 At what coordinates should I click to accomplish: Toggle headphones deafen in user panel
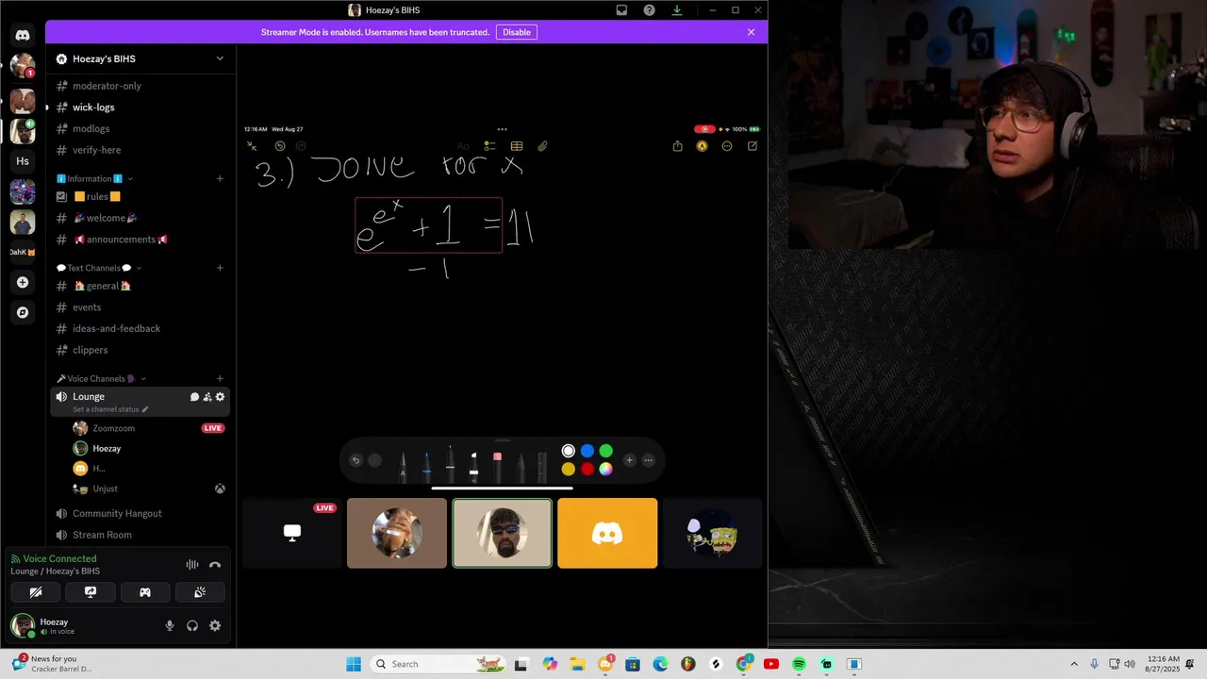tap(192, 625)
